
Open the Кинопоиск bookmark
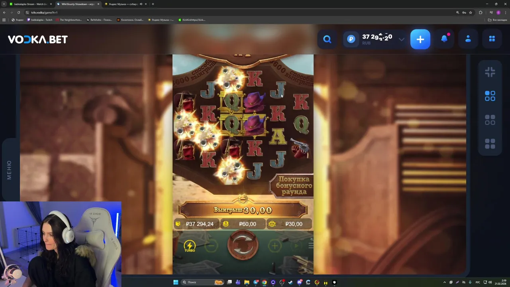[x=130, y=20]
